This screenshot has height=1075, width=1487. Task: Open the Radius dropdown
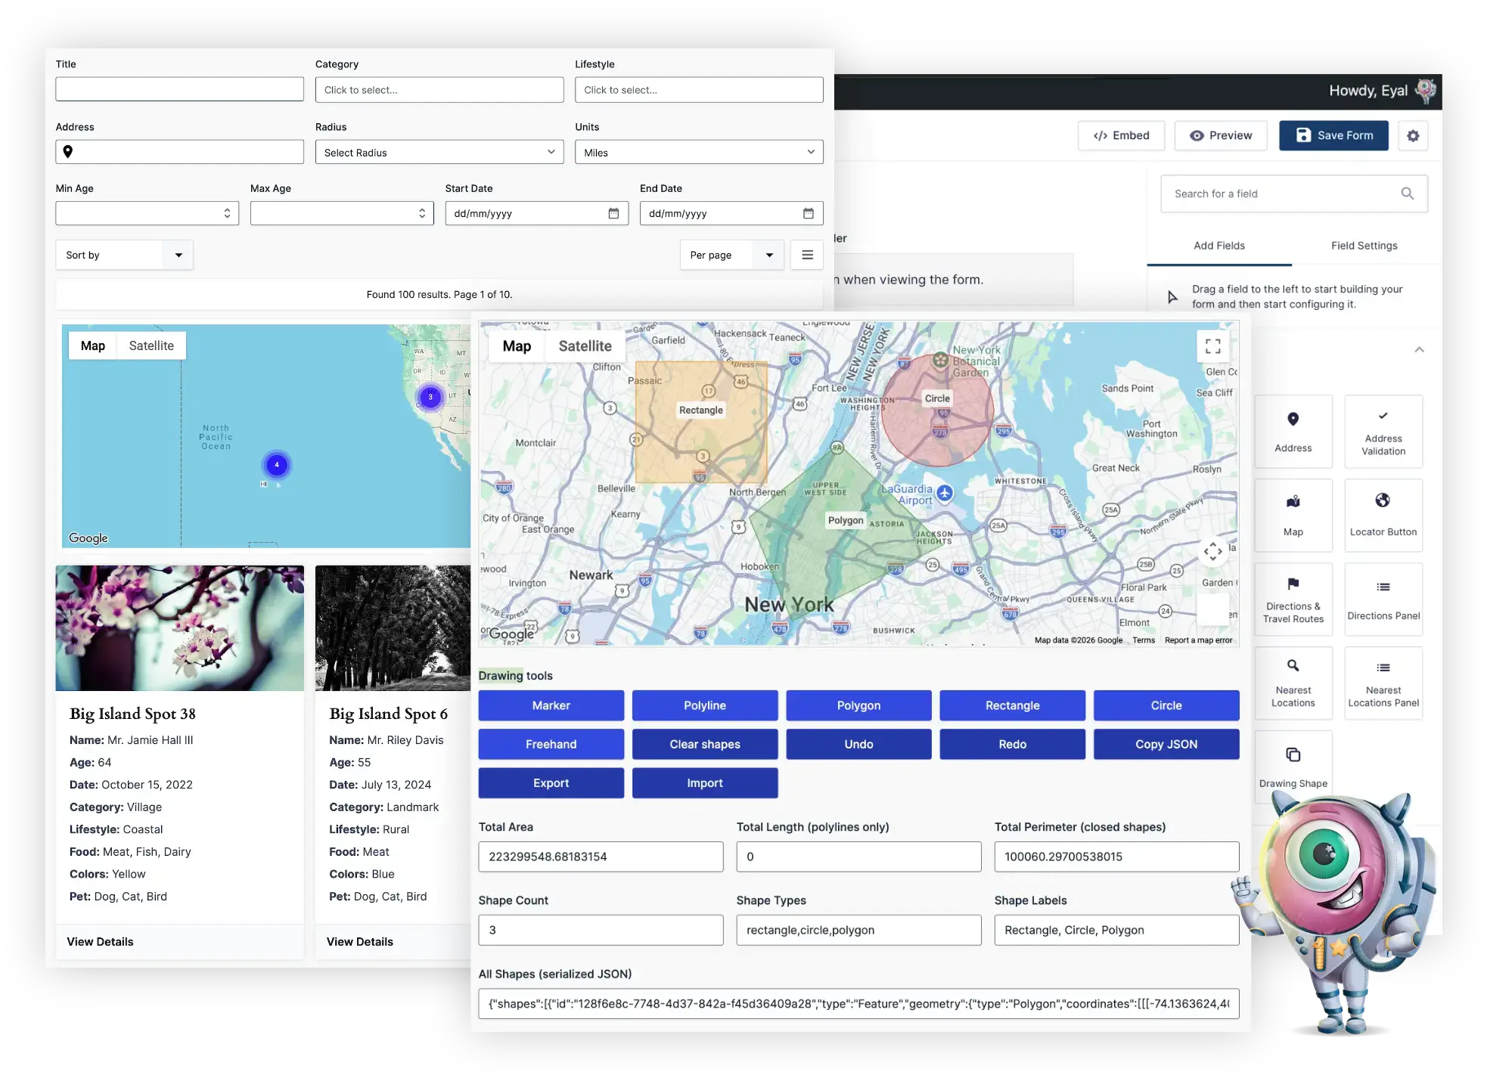coord(439,152)
